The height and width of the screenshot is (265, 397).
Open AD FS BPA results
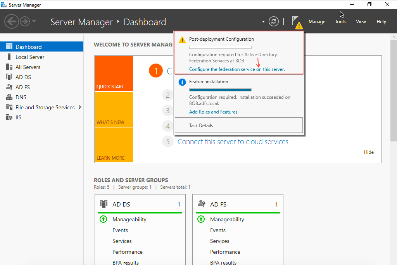223,262
